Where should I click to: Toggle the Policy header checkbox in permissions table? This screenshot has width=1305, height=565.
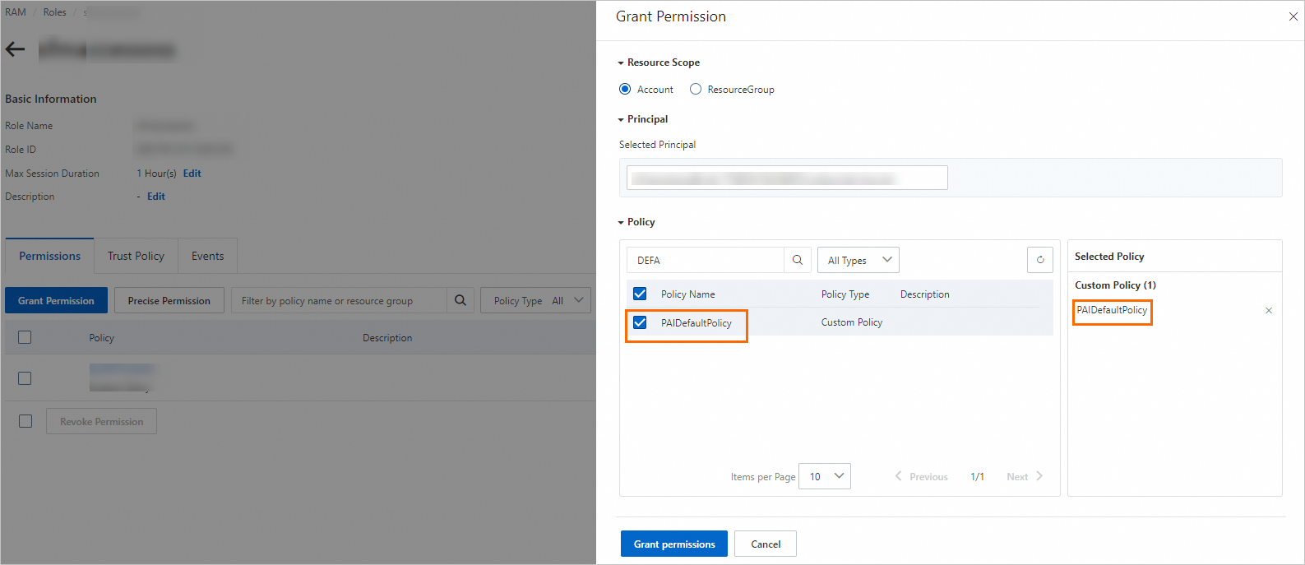tap(25, 337)
